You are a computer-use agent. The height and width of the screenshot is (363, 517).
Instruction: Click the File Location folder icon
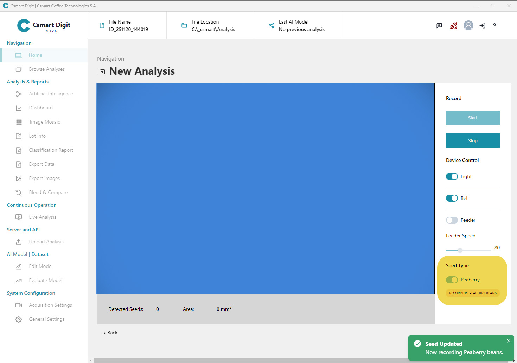click(x=184, y=25)
